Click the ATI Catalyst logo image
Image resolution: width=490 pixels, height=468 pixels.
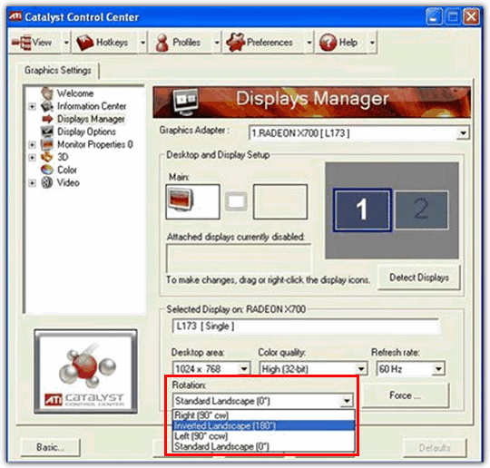tap(85, 372)
